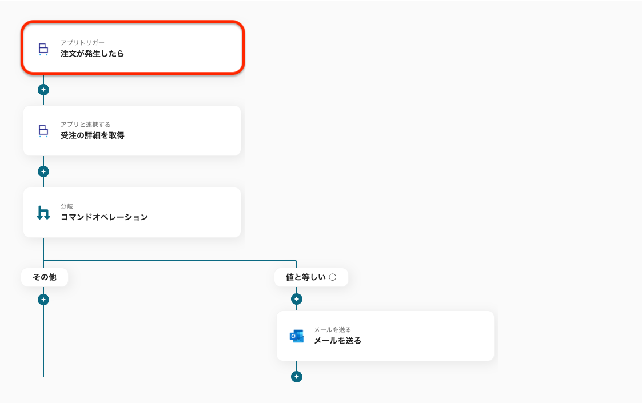Click the shop icon in the 受注の詳細を取得 card
The width and height of the screenshot is (642, 403).
coord(43,131)
